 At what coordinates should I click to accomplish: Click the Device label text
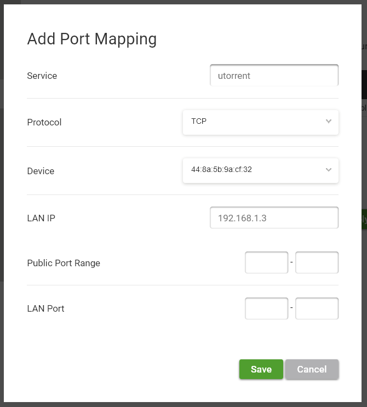pyautogui.click(x=41, y=171)
